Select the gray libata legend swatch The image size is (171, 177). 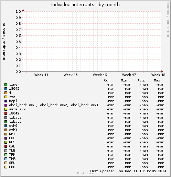tap(6, 118)
